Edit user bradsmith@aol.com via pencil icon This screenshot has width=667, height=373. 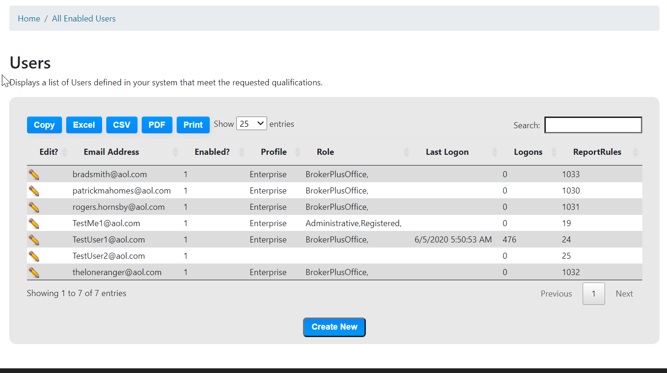[x=34, y=174]
